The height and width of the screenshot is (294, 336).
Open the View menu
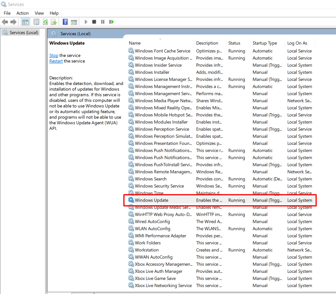[39, 13]
